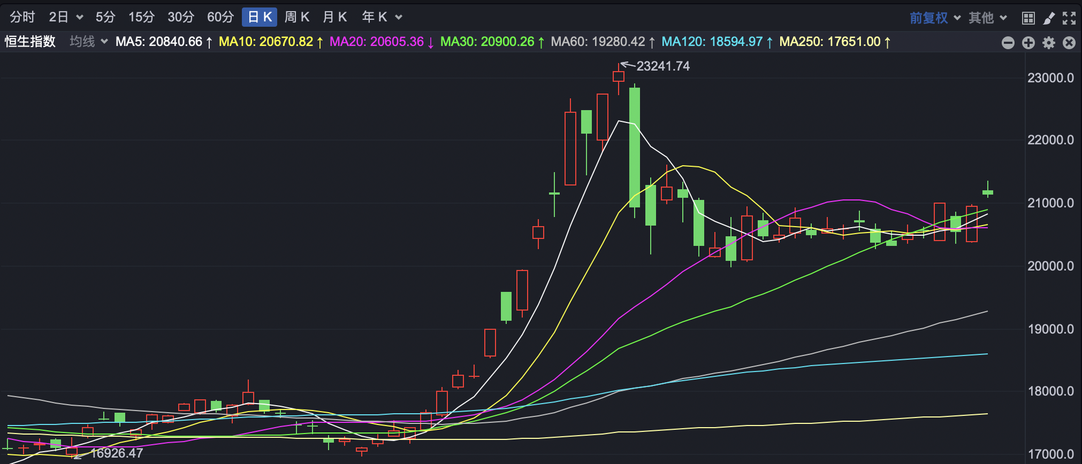Switch to 周K weekly candlestick view

coord(297,17)
